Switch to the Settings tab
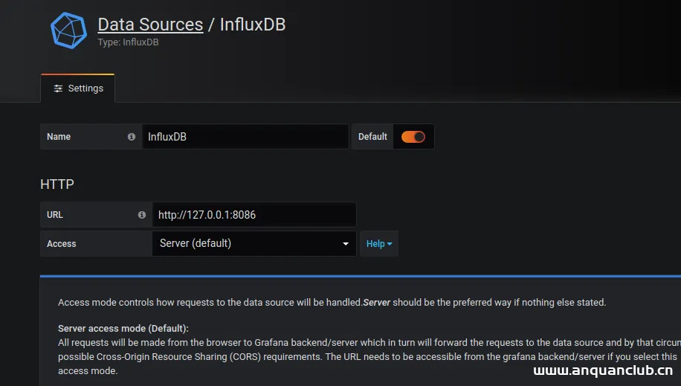The image size is (681, 386). point(78,89)
